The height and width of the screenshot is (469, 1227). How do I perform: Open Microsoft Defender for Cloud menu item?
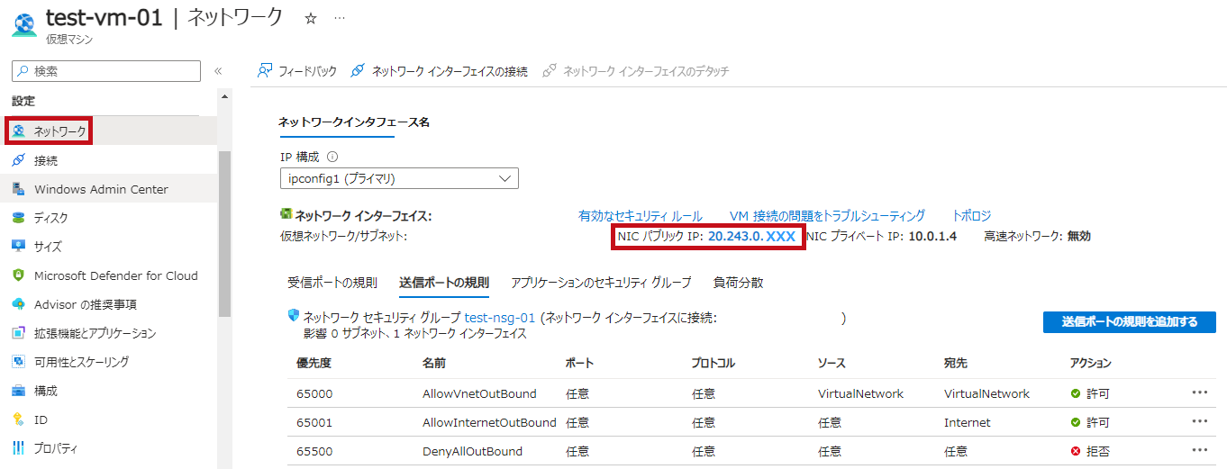pos(116,275)
